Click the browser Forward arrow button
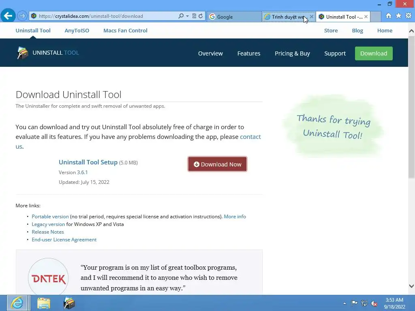 pos(22,16)
